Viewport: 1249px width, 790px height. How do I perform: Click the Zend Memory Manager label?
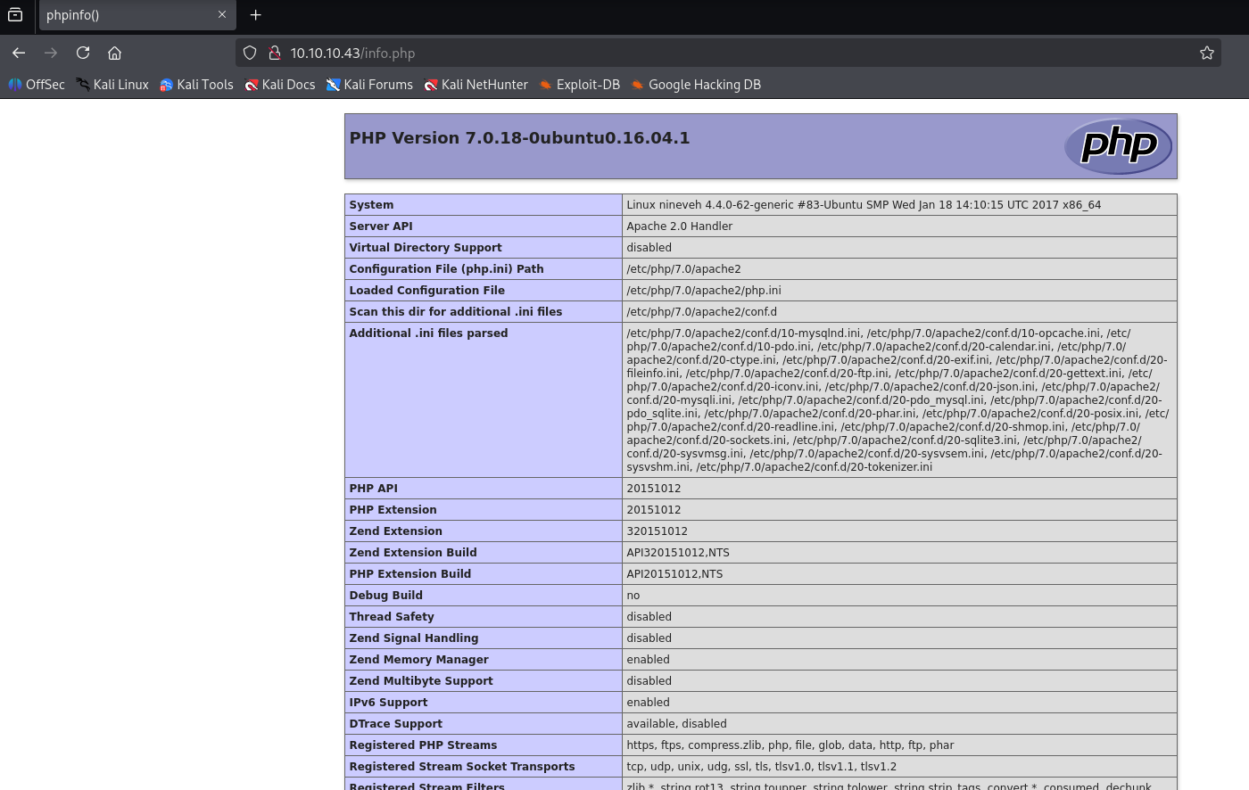click(419, 660)
